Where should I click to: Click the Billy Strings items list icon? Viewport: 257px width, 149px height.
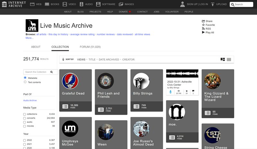pyautogui.click(x=136, y=106)
